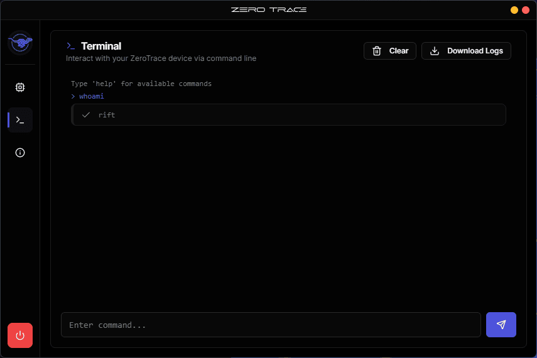Focus the Enter command input field
537x358 pixels.
271,325
